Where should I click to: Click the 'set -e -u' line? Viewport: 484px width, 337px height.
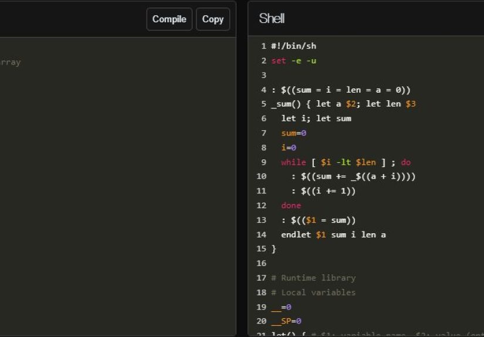tap(293, 61)
